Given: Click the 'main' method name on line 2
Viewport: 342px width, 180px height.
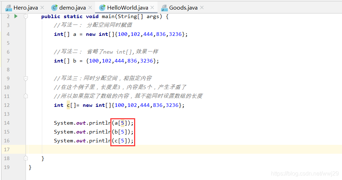Looking at the screenshot, I should click(x=108, y=16).
